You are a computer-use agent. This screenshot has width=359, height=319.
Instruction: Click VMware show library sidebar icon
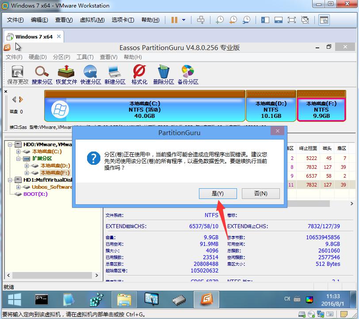(265, 20)
